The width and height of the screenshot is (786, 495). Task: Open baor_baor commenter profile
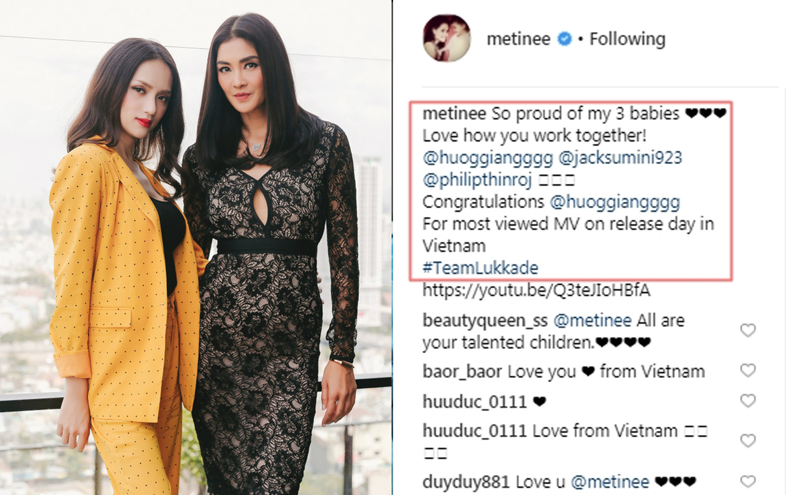[x=462, y=372]
